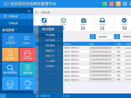Expand 中心网站 submenu arrow
Viewport: 131px width, 98px height.
(58, 35)
